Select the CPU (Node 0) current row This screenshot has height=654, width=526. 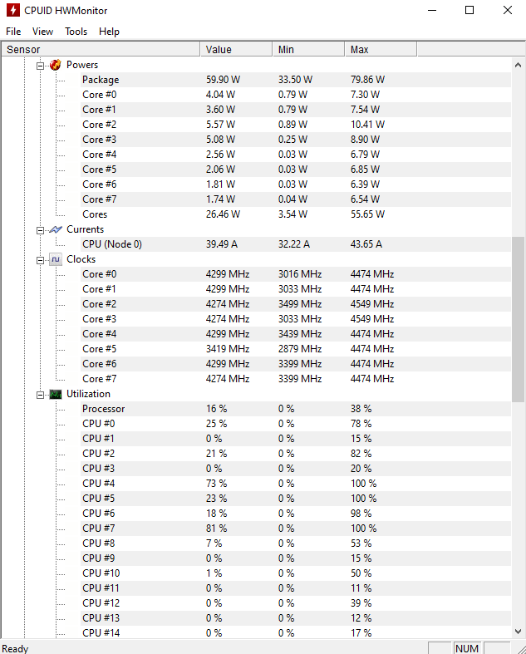click(296, 244)
